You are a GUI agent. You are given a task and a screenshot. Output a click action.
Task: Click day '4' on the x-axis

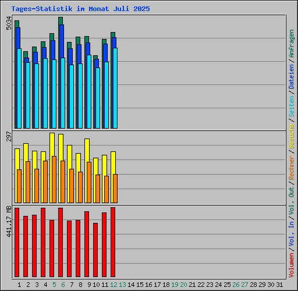tap(45, 285)
